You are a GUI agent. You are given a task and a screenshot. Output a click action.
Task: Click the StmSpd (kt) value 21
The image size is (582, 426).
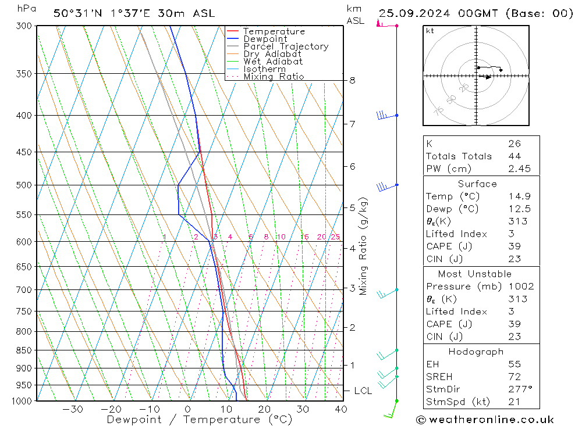point(514,402)
